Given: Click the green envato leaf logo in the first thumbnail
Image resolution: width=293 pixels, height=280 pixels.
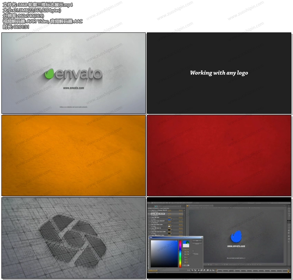Looking at the screenshot, I should [50, 74].
